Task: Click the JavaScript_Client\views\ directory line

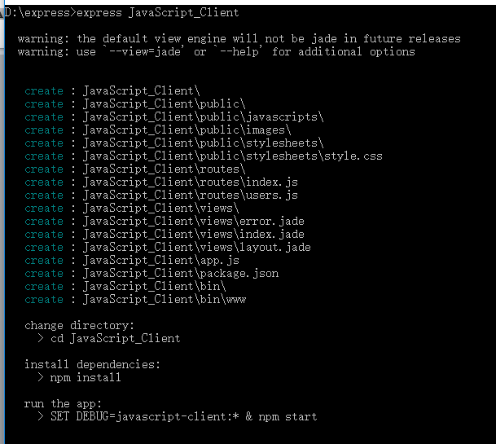Action: pos(160,209)
